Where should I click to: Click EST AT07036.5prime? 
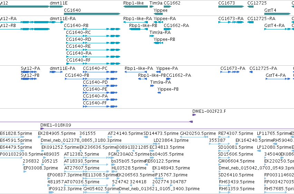point(82,182)
